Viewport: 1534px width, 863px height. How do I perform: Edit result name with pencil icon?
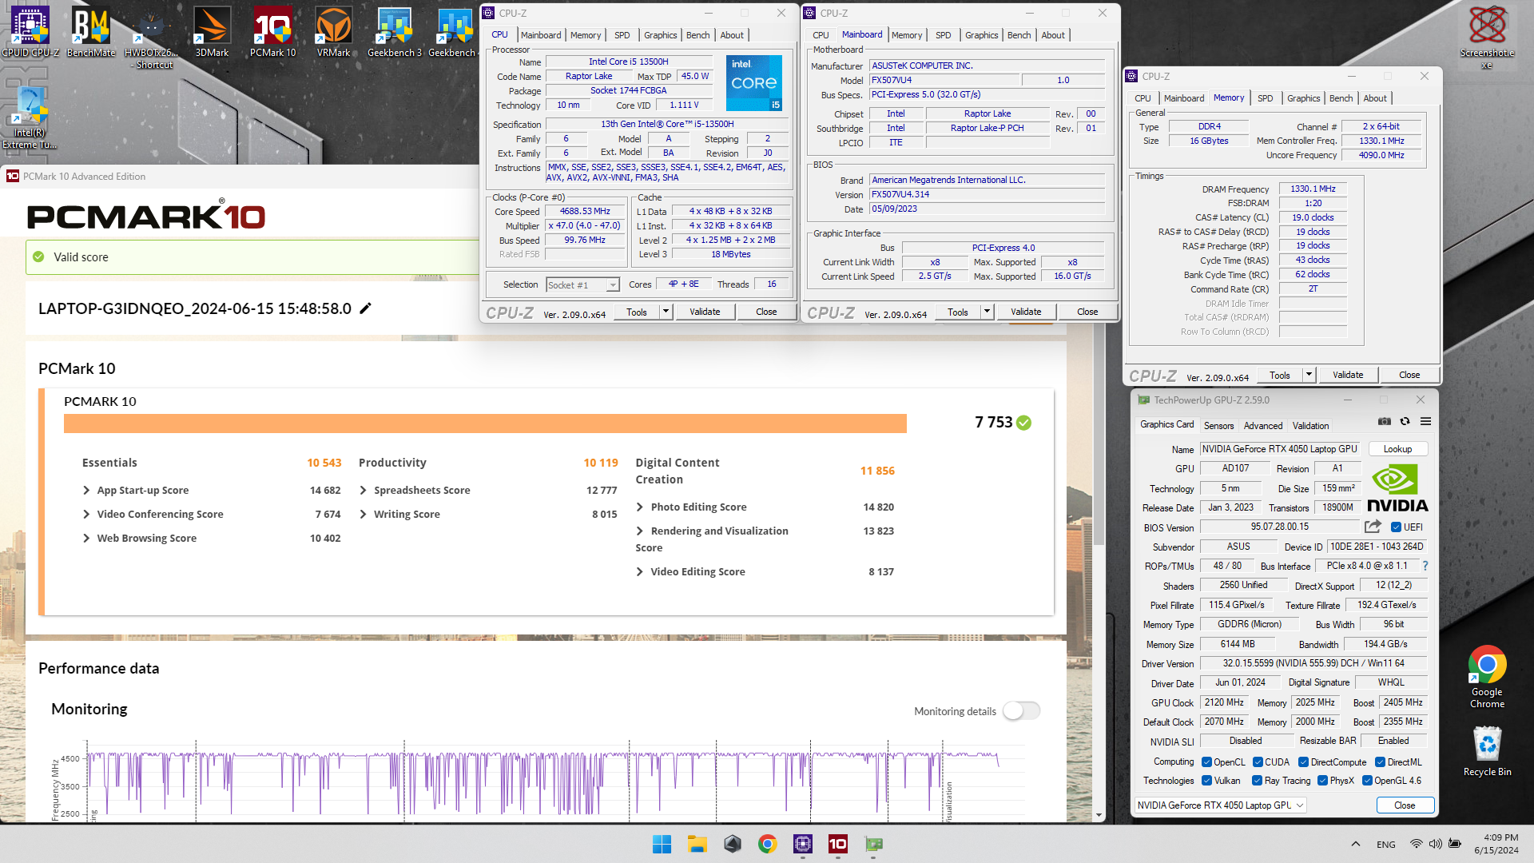(366, 308)
